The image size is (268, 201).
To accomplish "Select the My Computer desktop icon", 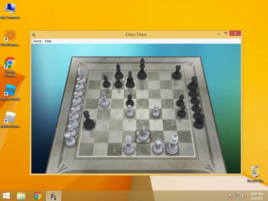I will (10, 11).
